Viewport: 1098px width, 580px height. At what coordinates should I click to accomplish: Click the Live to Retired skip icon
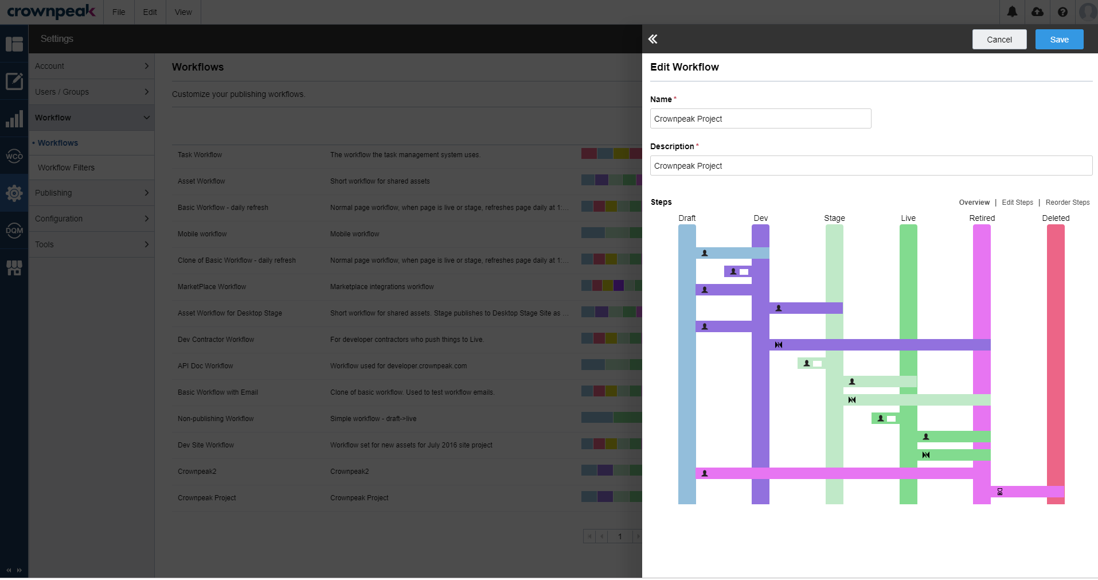926,455
